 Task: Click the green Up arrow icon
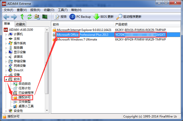click(x=22, y=17)
